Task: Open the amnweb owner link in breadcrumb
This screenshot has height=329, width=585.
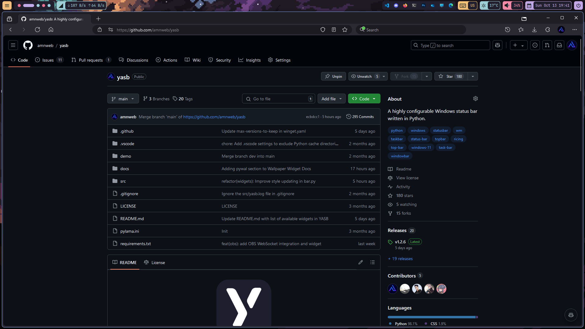Action: [x=45, y=45]
